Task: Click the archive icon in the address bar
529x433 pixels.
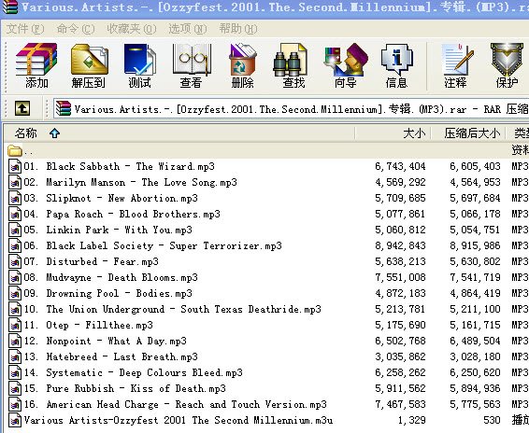Action: (x=64, y=109)
